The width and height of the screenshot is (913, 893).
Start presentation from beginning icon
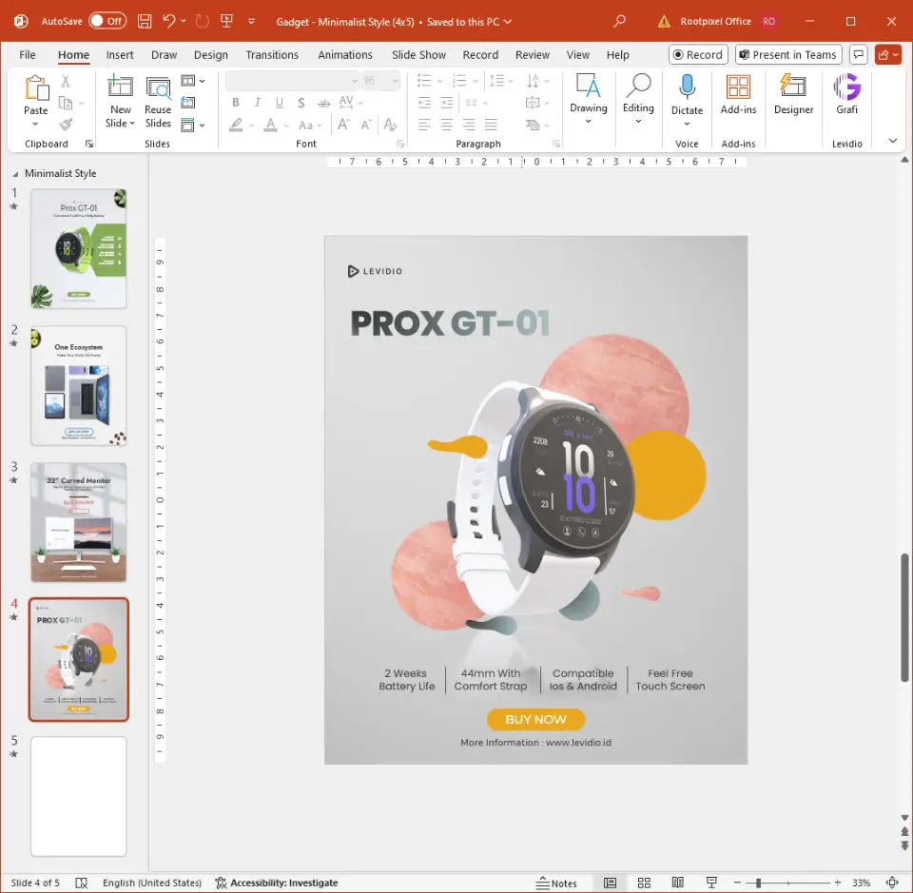tap(227, 22)
